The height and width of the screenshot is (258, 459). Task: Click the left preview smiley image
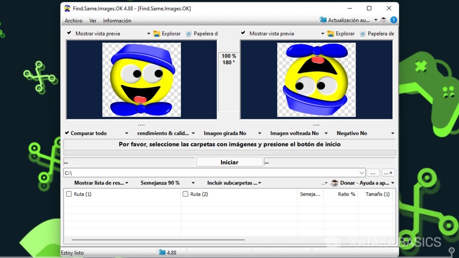point(142,80)
